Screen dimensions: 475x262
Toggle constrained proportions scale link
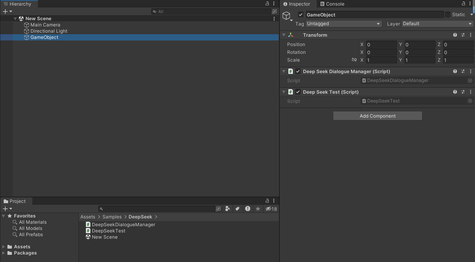click(354, 60)
